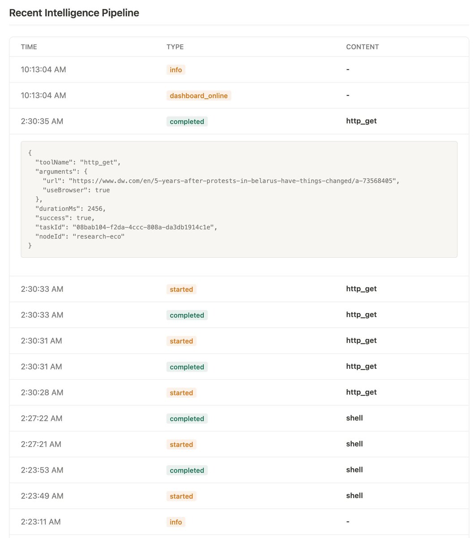
Task: Click the TYPE column header
Action: [x=175, y=47]
